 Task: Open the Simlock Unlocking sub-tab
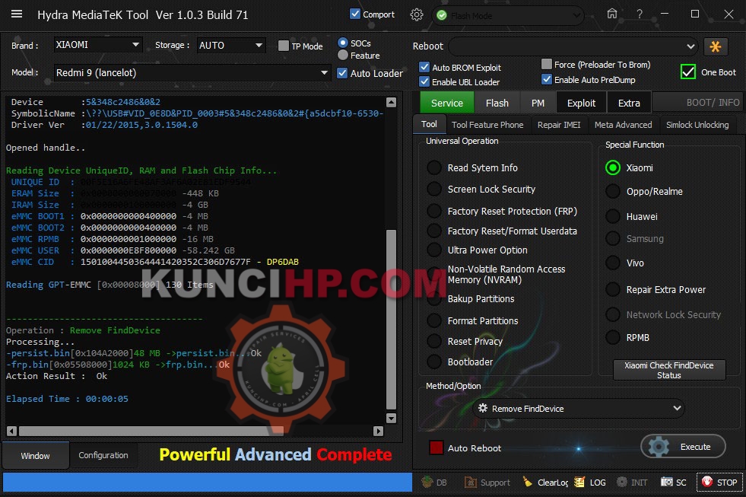click(697, 125)
